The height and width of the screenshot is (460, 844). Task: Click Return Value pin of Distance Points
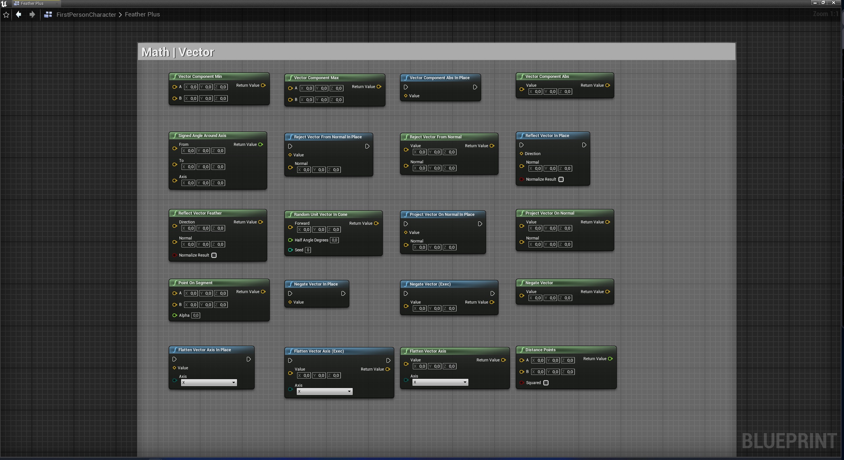click(610, 359)
